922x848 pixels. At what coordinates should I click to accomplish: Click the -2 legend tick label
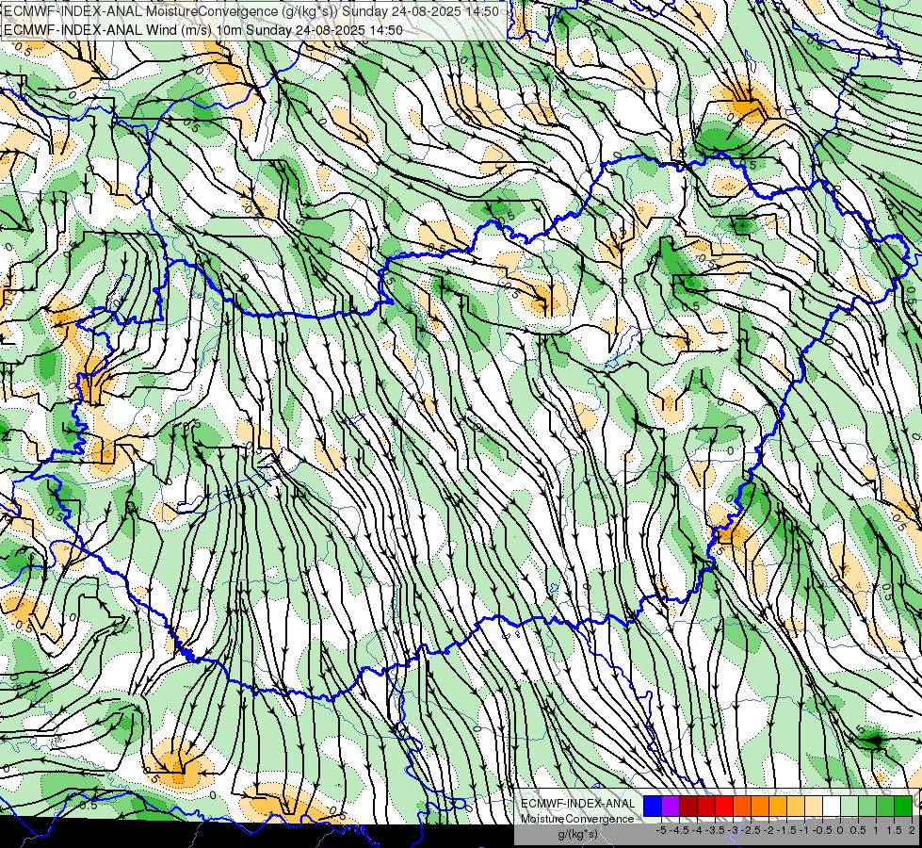pyautogui.click(x=768, y=830)
